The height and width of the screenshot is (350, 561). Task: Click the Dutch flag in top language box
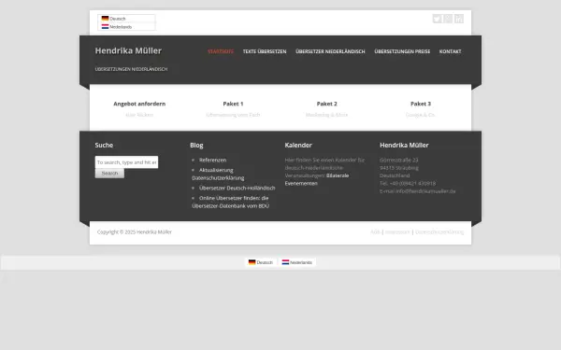click(x=105, y=26)
